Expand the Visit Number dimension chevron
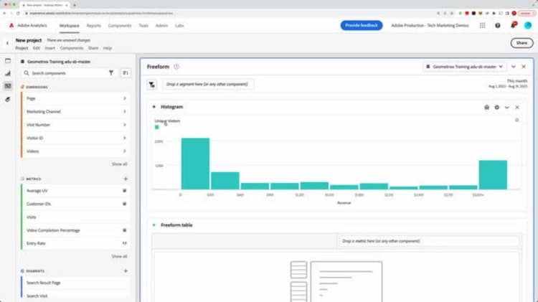Screen dimensions: 538x302 point(125,125)
